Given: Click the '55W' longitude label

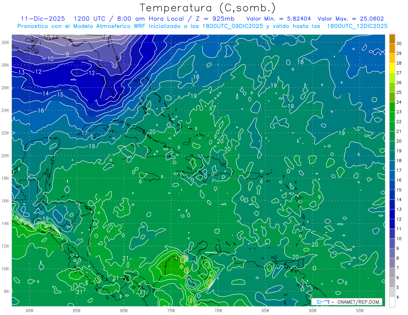Looking at the screenshot, I should (360, 311).
